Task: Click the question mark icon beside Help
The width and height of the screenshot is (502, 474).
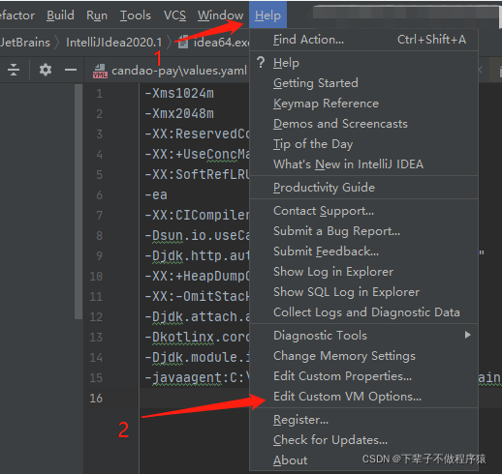Action: tap(261, 62)
